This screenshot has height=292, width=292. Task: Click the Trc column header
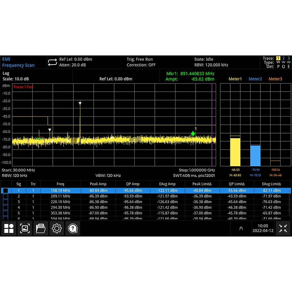(33, 184)
